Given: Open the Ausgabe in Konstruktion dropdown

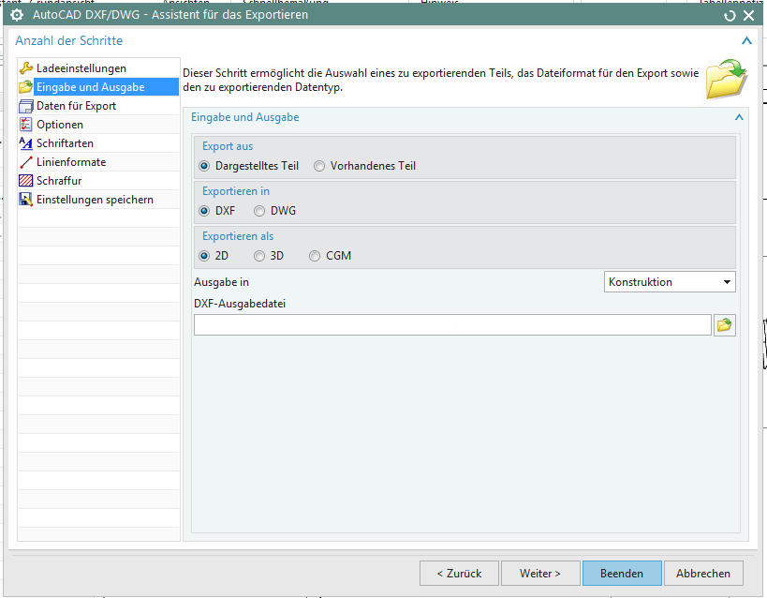Looking at the screenshot, I should (x=670, y=282).
